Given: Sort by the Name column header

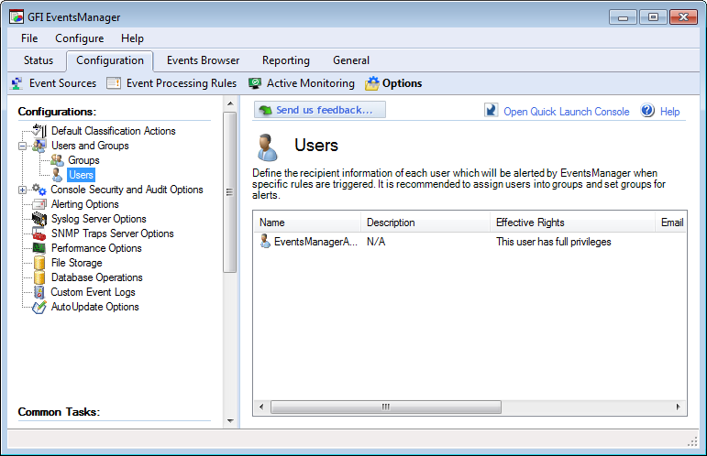Looking at the screenshot, I should (307, 223).
